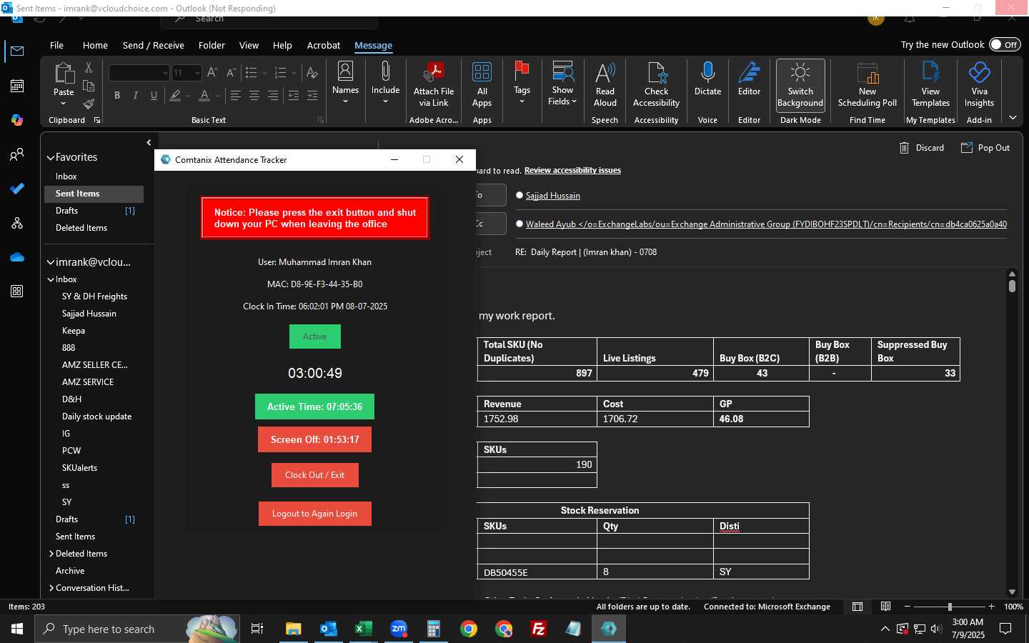Open the Sent Items folder in Favorites
1029x643 pixels.
[x=94, y=194]
